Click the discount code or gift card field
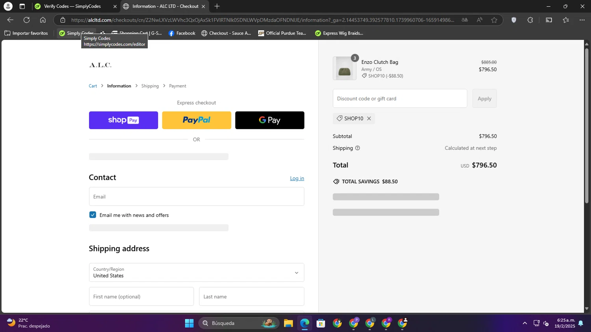 coord(400,98)
